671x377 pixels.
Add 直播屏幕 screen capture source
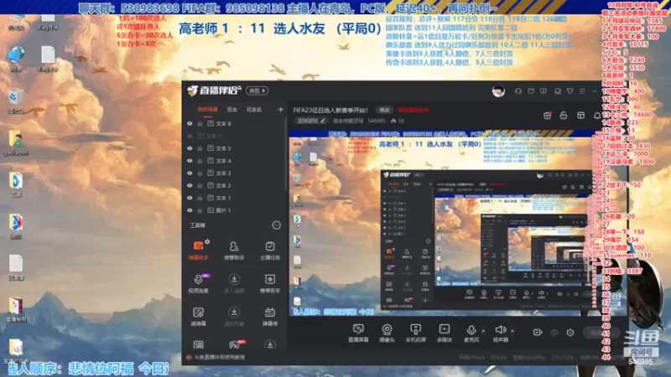358,333
